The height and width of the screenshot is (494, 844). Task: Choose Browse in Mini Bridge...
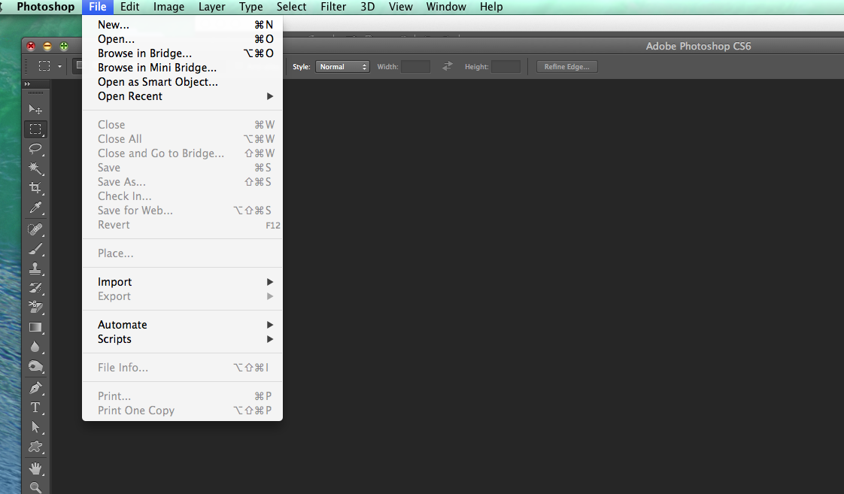[x=182, y=68]
